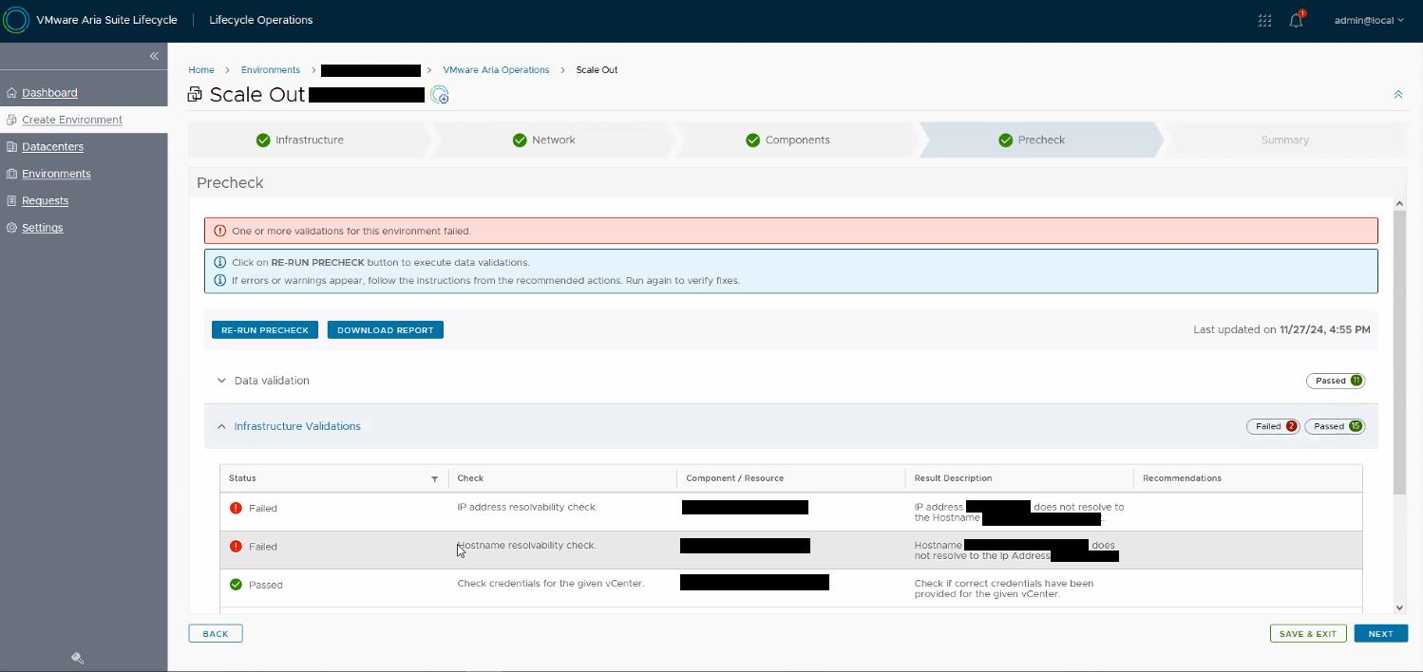Click the Environments icon in sidebar
Viewport: 1423px width, 672px height.
point(11,174)
